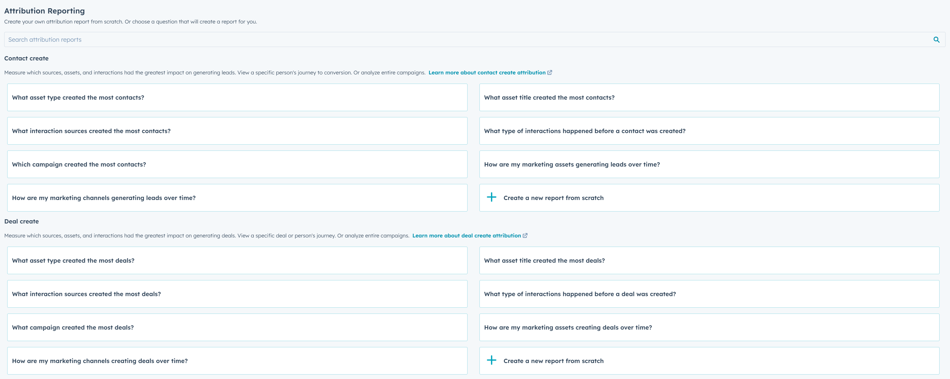Click the plus icon in Contact create section
This screenshot has width=950, height=379.
coord(492,197)
